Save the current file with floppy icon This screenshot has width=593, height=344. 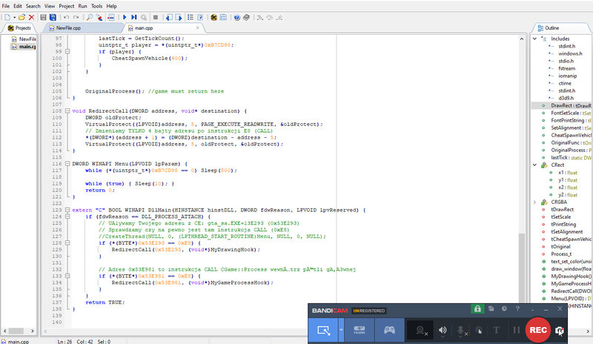tap(43, 17)
